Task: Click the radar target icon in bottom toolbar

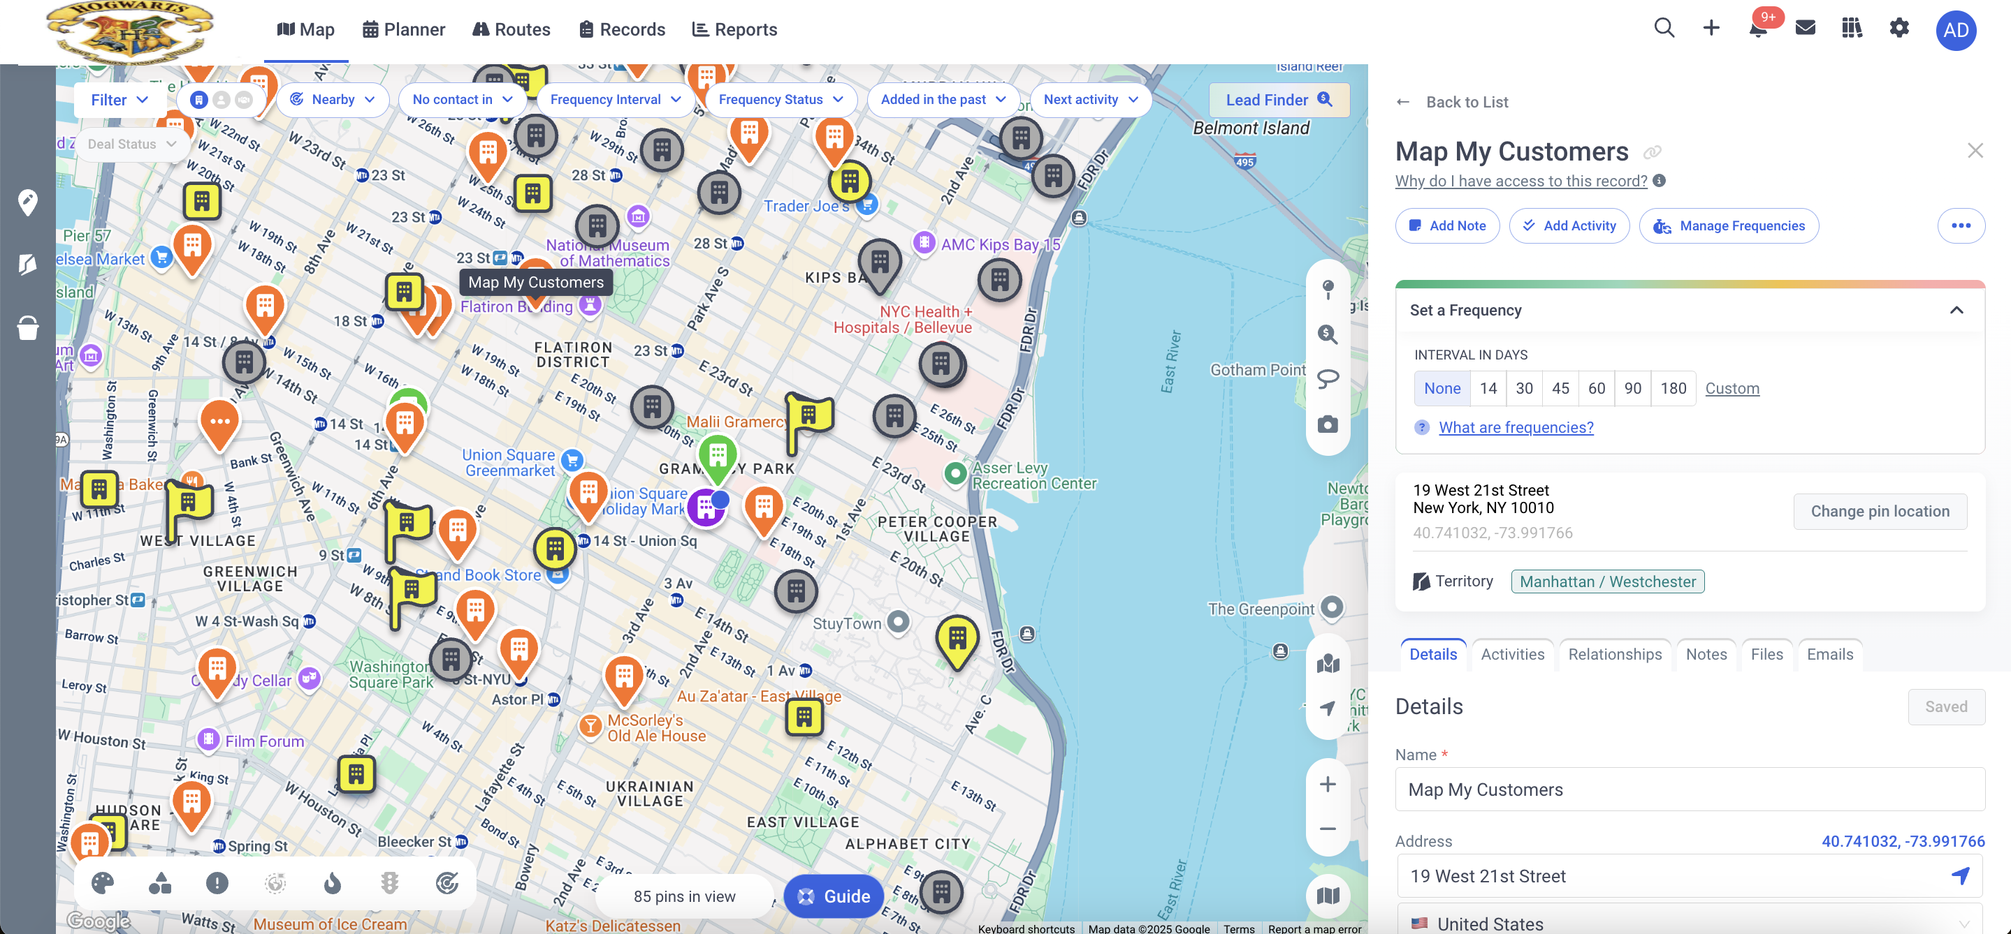Action: point(447,882)
